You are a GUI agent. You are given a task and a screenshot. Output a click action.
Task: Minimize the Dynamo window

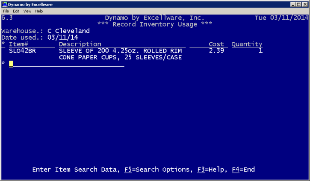293,4
